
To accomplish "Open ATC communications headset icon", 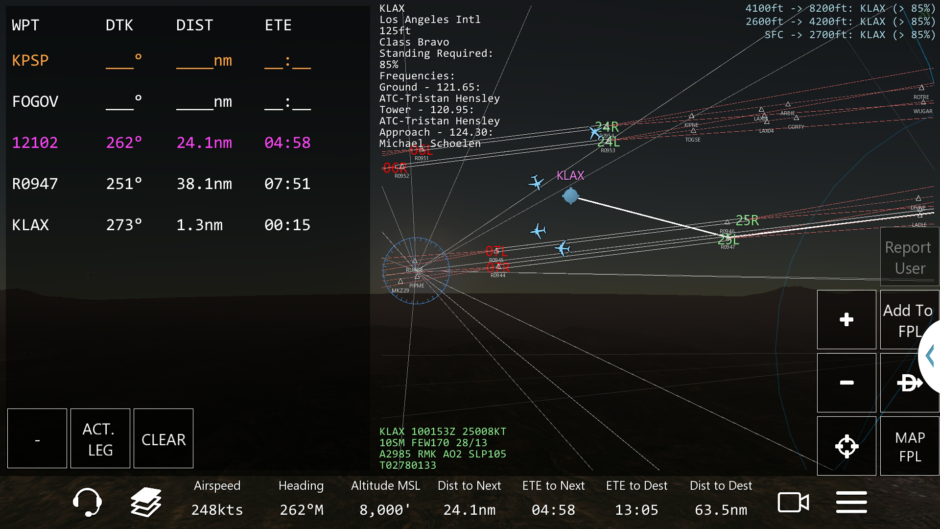I will coord(87,502).
